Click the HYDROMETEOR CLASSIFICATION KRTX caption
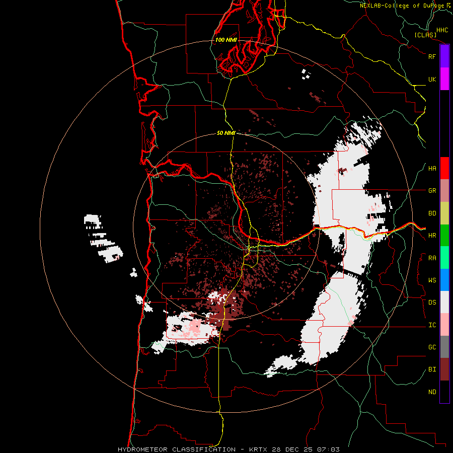This screenshot has height=453, width=453. tap(229, 449)
